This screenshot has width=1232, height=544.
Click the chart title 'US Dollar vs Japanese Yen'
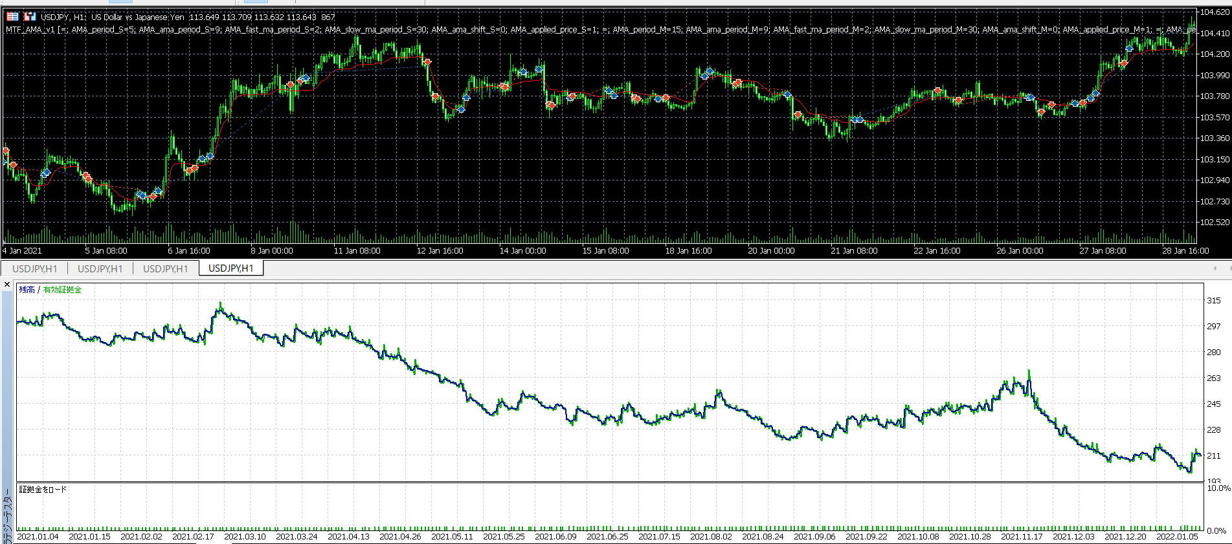pyautogui.click(x=138, y=17)
